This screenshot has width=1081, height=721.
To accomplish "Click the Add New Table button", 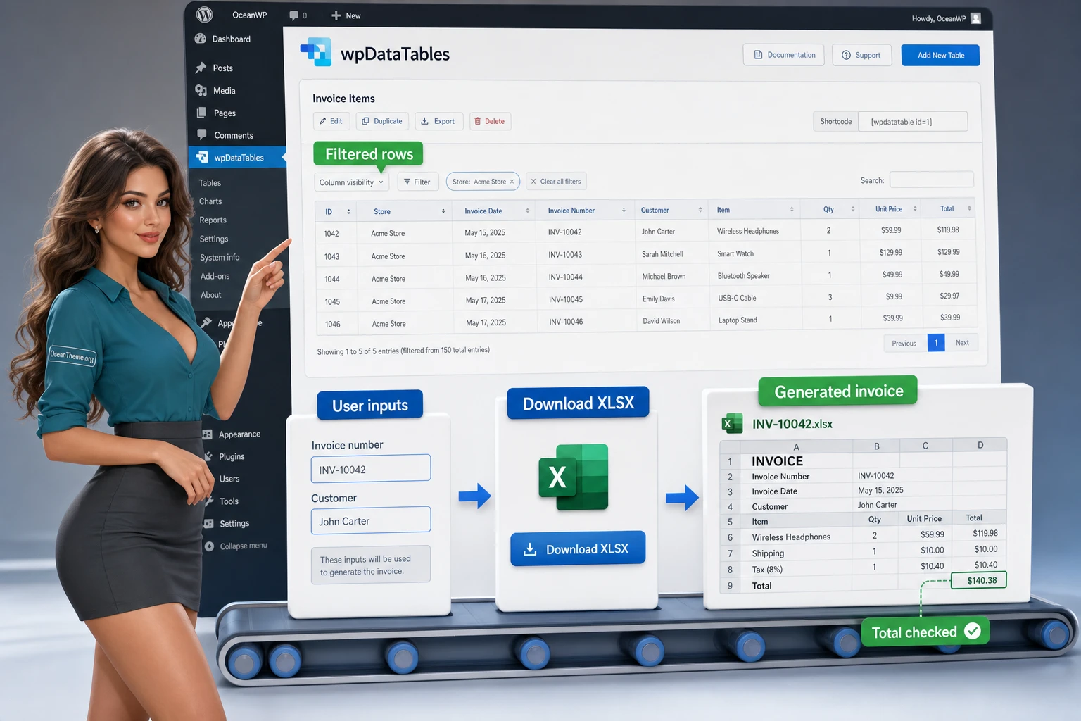I will click(940, 55).
